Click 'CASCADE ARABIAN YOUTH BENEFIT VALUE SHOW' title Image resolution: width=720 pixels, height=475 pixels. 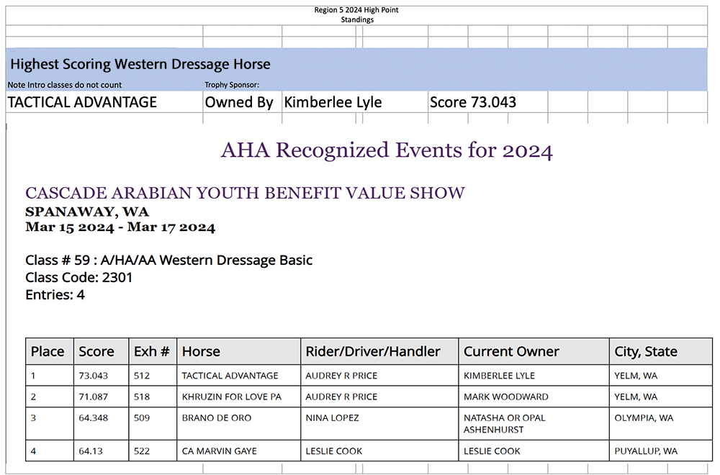click(x=246, y=193)
